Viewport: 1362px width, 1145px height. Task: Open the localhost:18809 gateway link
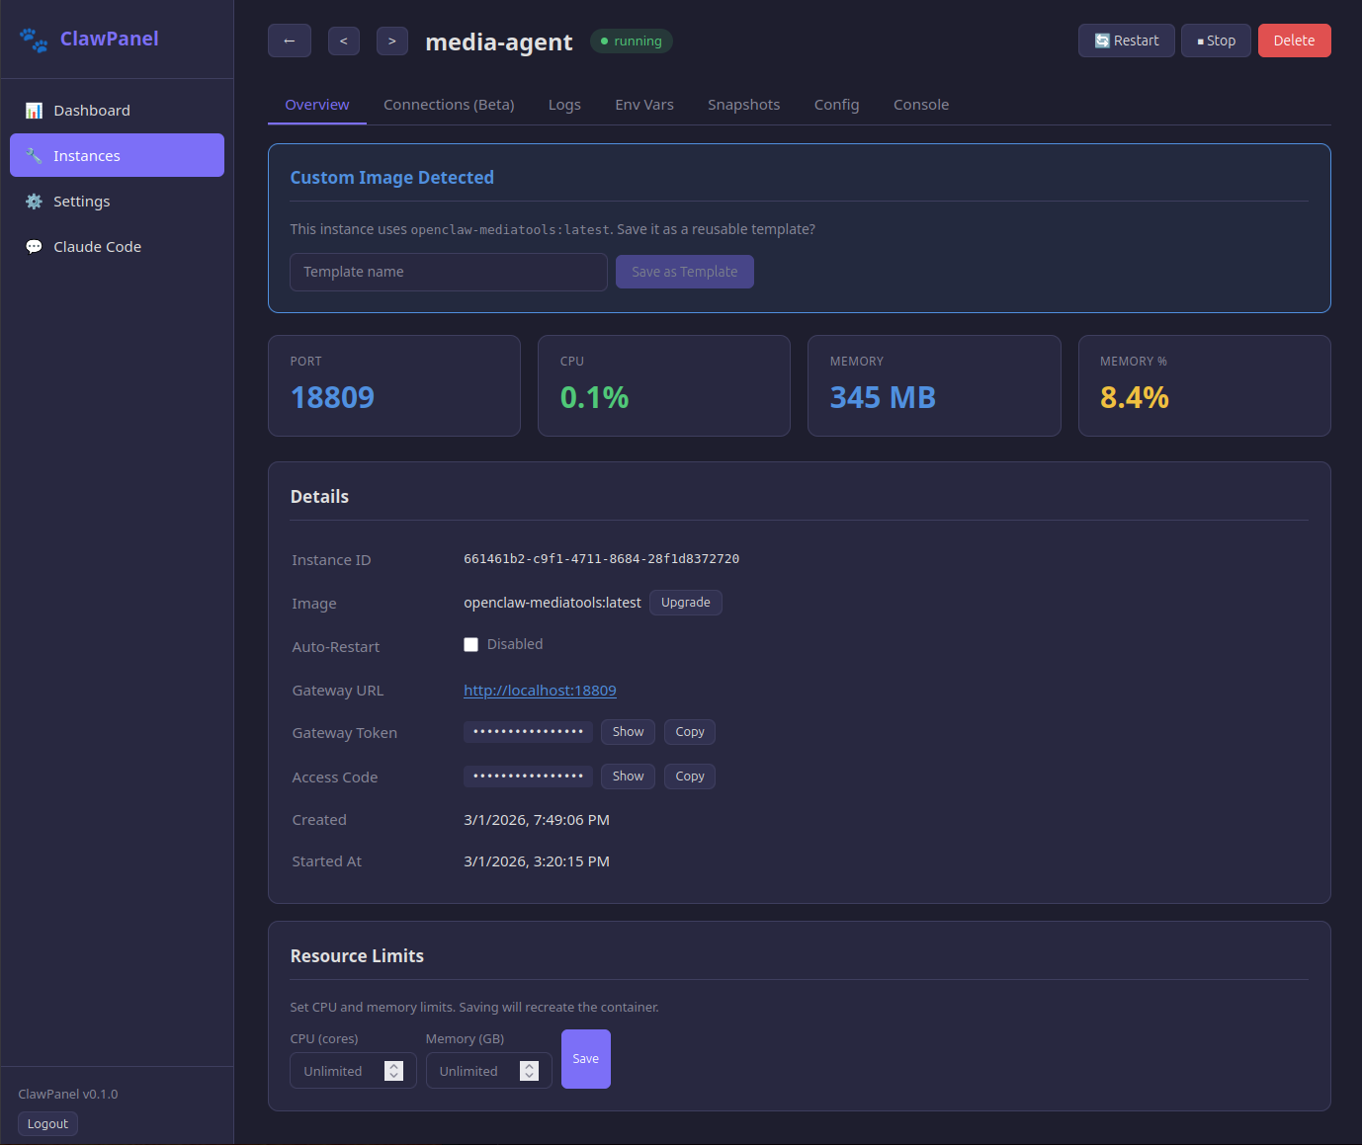[x=540, y=691]
